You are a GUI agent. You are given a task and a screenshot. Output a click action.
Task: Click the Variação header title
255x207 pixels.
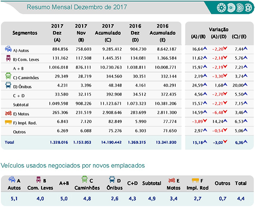tap(219, 29)
